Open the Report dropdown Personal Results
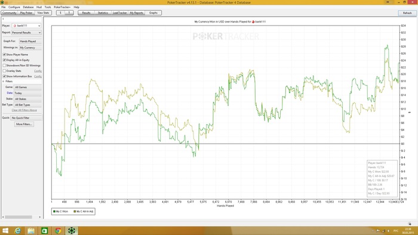Image resolution: width=418 pixels, height=235 pixels. [26, 32]
